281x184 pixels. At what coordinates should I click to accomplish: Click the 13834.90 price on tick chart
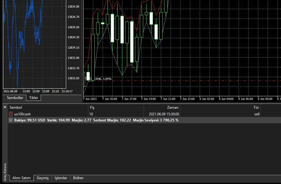(x=73, y=7)
